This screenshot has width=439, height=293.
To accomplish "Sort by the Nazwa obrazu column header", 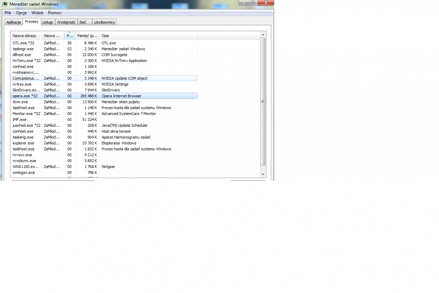I will (x=26, y=35).
